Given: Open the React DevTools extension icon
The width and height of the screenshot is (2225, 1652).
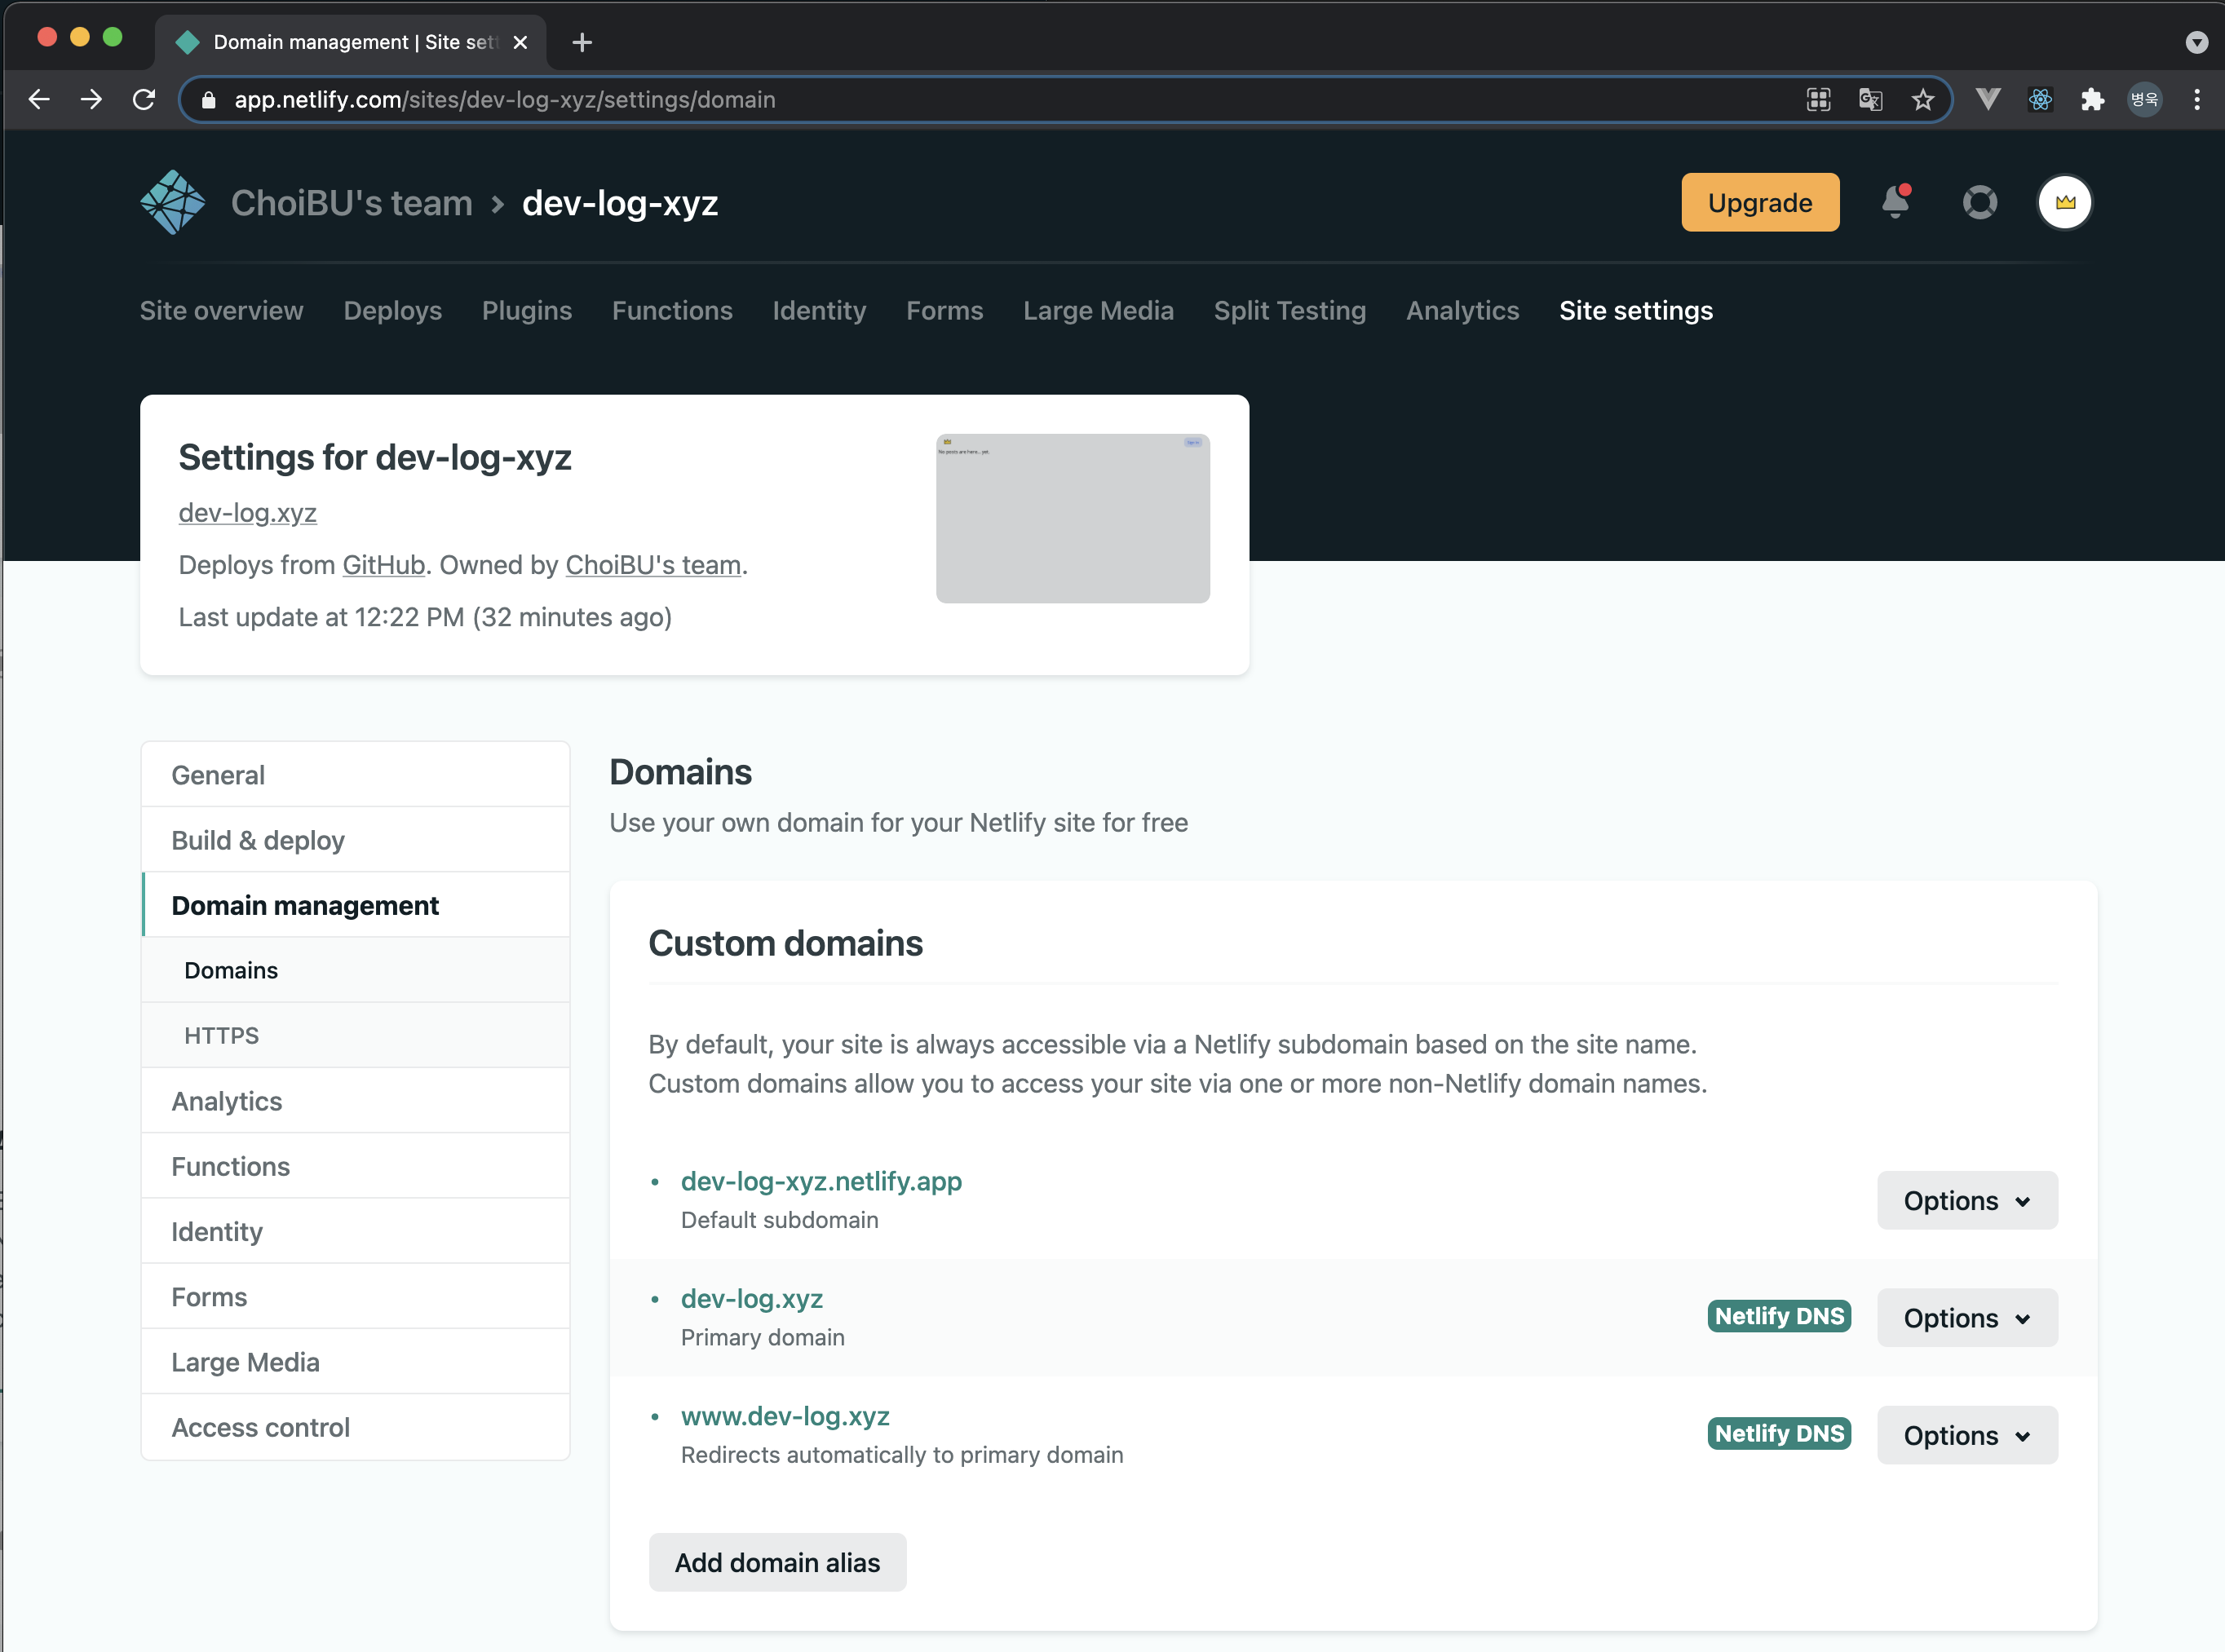Looking at the screenshot, I should coord(2040,100).
